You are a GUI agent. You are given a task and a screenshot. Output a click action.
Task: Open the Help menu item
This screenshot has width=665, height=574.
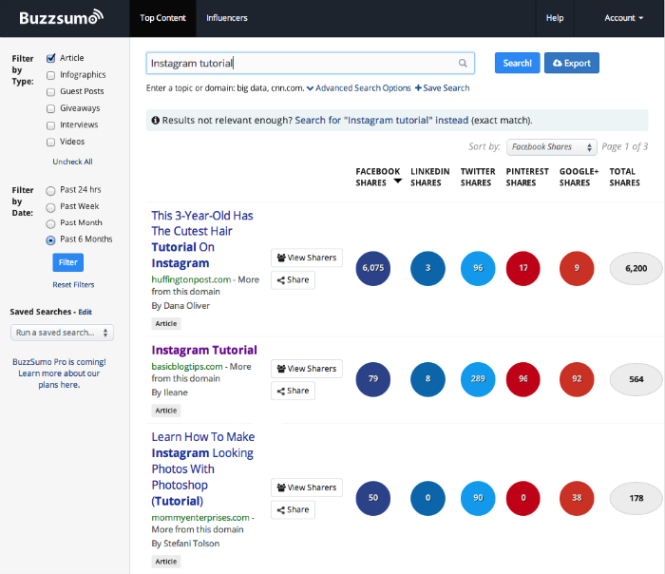point(555,18)
